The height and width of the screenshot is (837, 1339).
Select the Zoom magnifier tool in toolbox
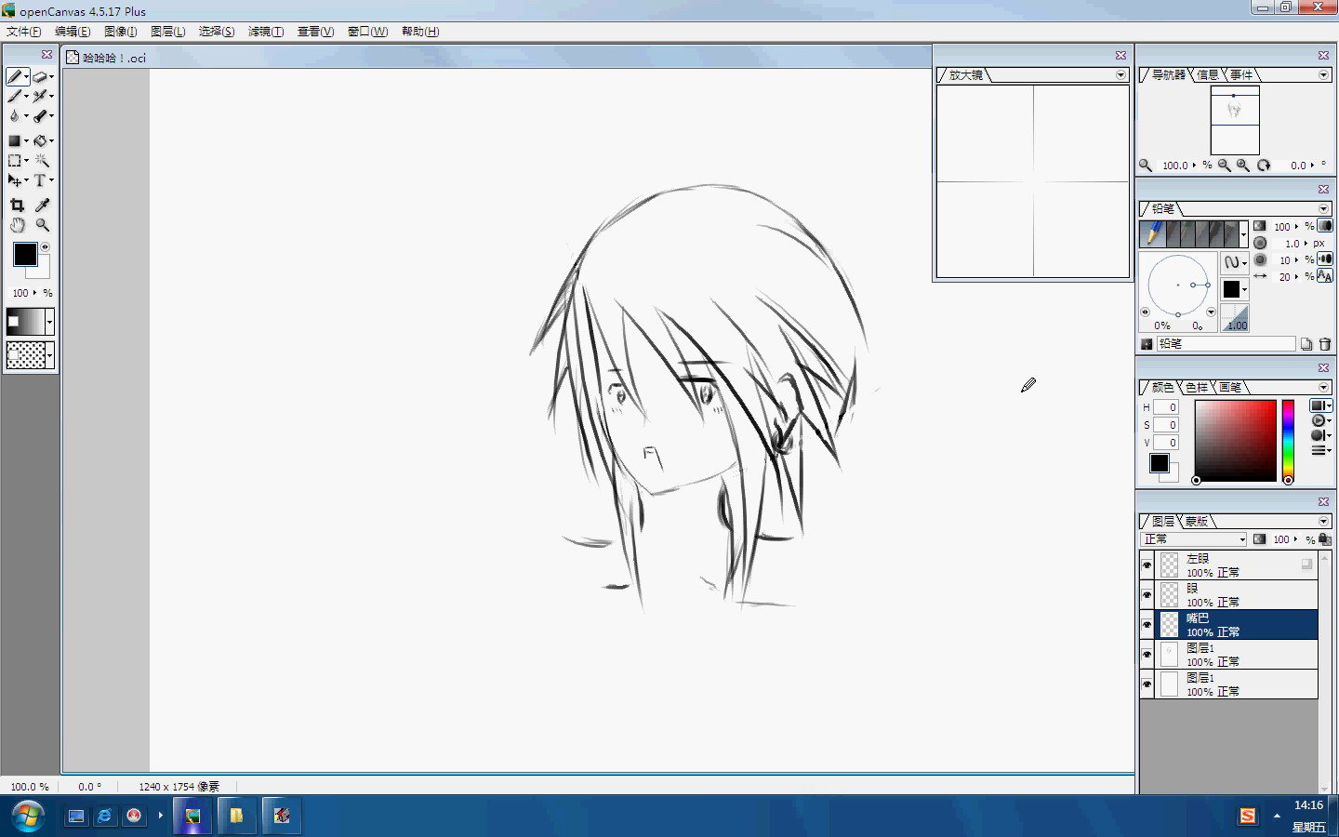tap(42, 225)
